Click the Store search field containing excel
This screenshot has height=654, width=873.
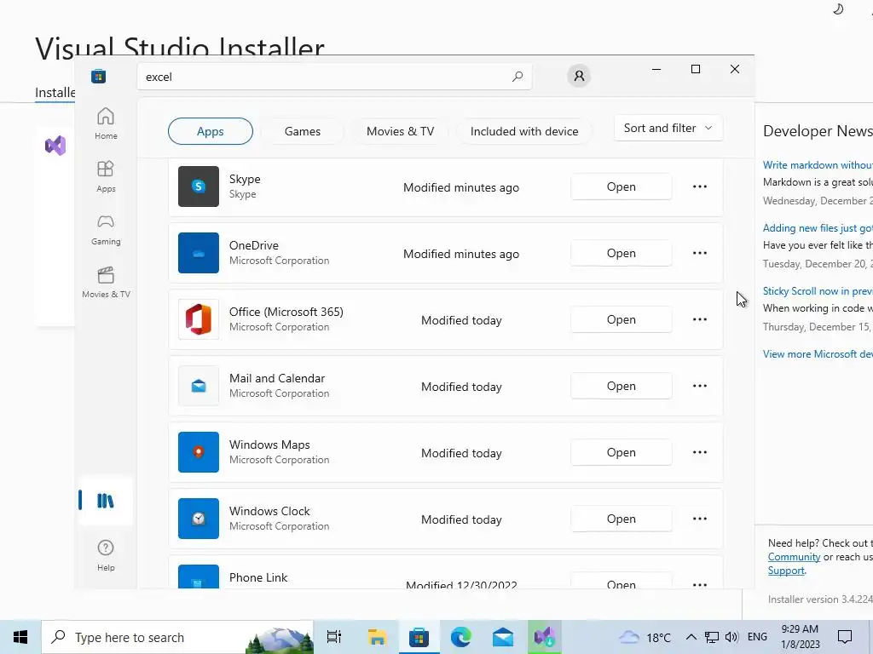(334, 76)
